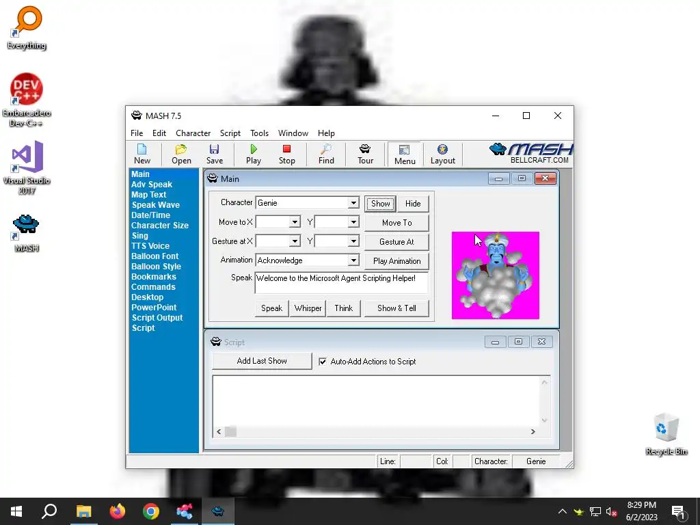Expand the Character dropdown
Viewport: 700px width, 525px height.
pyautogui.click(x=353, y=202)
